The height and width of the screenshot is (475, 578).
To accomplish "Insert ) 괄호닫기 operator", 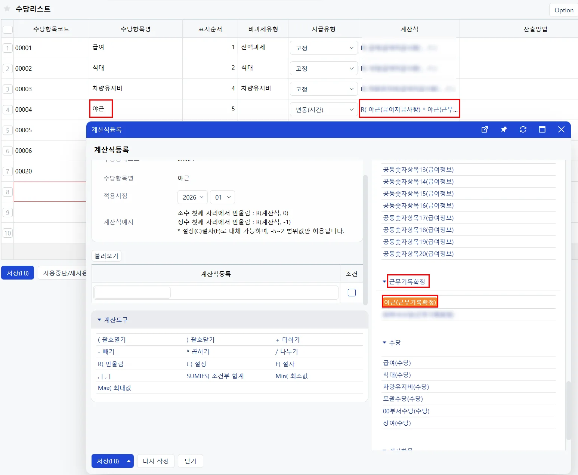I will pos(201,340).
